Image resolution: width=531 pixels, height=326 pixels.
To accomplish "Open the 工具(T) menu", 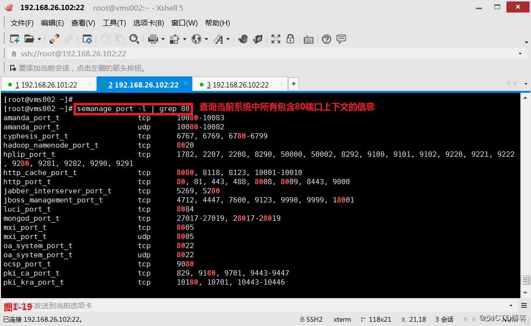I will tap(114, 23).
